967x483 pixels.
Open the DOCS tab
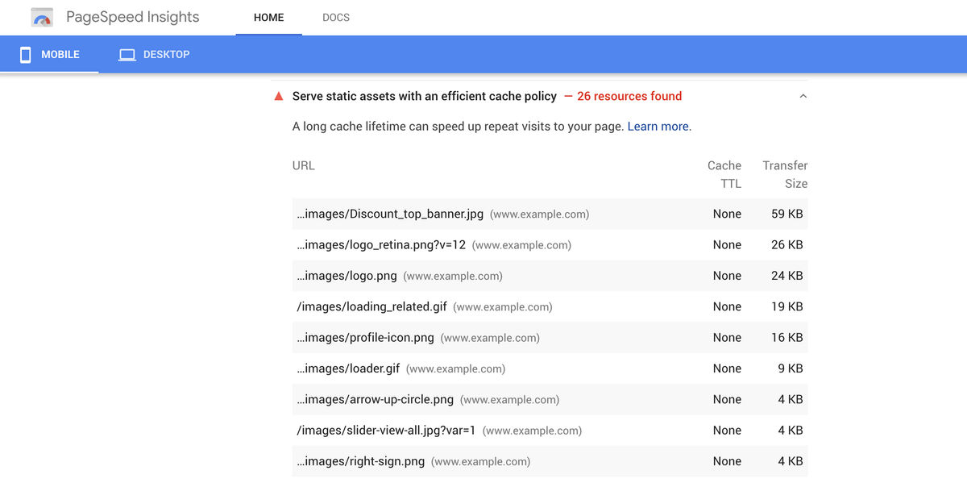point(336,17)
